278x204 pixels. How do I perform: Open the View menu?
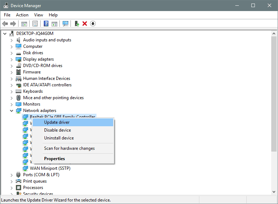click(x=38, y=15)
